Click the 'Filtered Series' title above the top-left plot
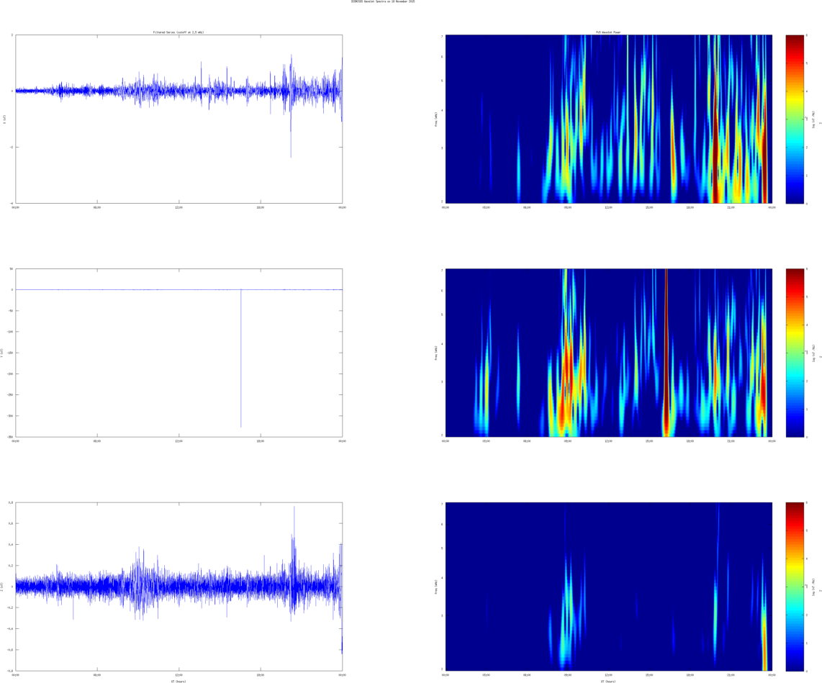The width and height of the screenshot is (822, 683). pos(179,32)
